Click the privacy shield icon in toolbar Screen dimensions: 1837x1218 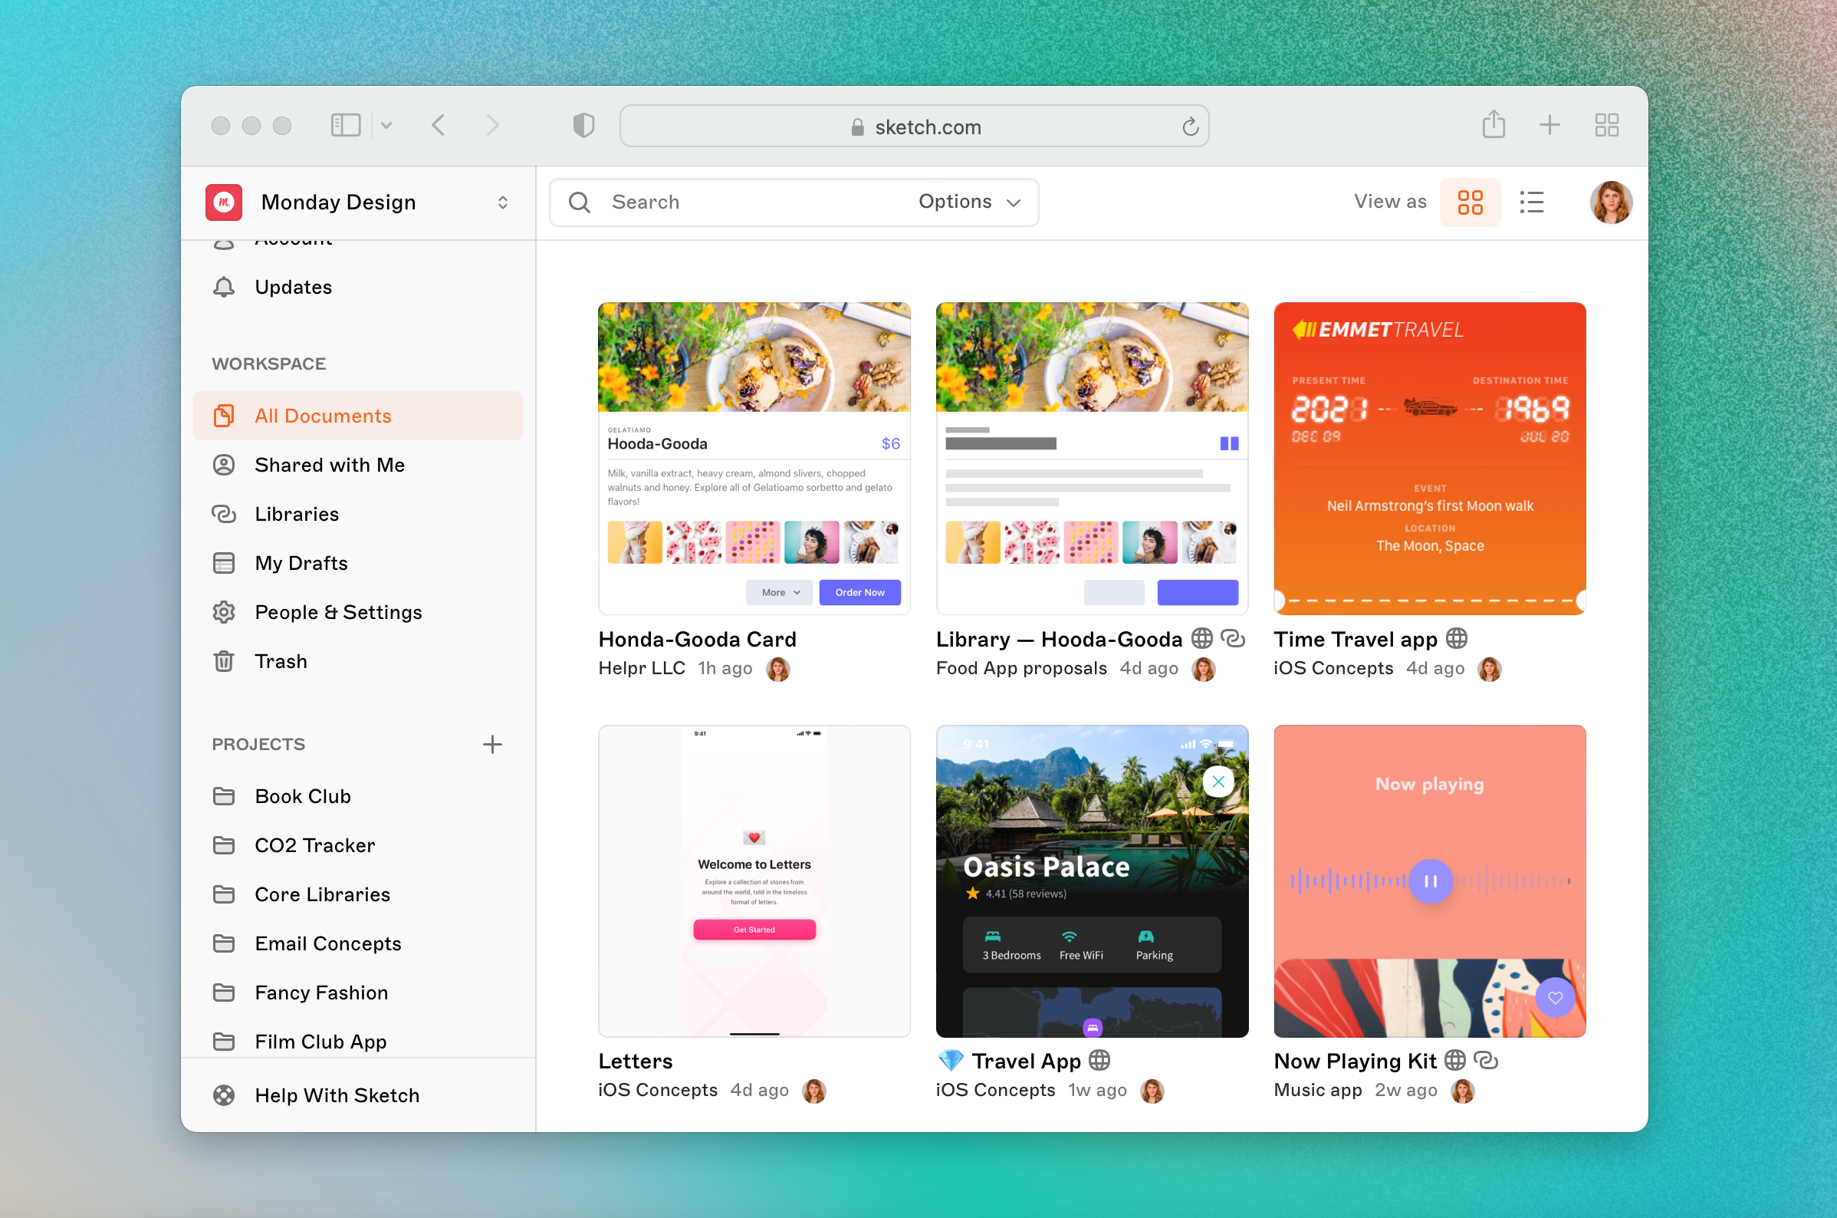click(583, 125)
